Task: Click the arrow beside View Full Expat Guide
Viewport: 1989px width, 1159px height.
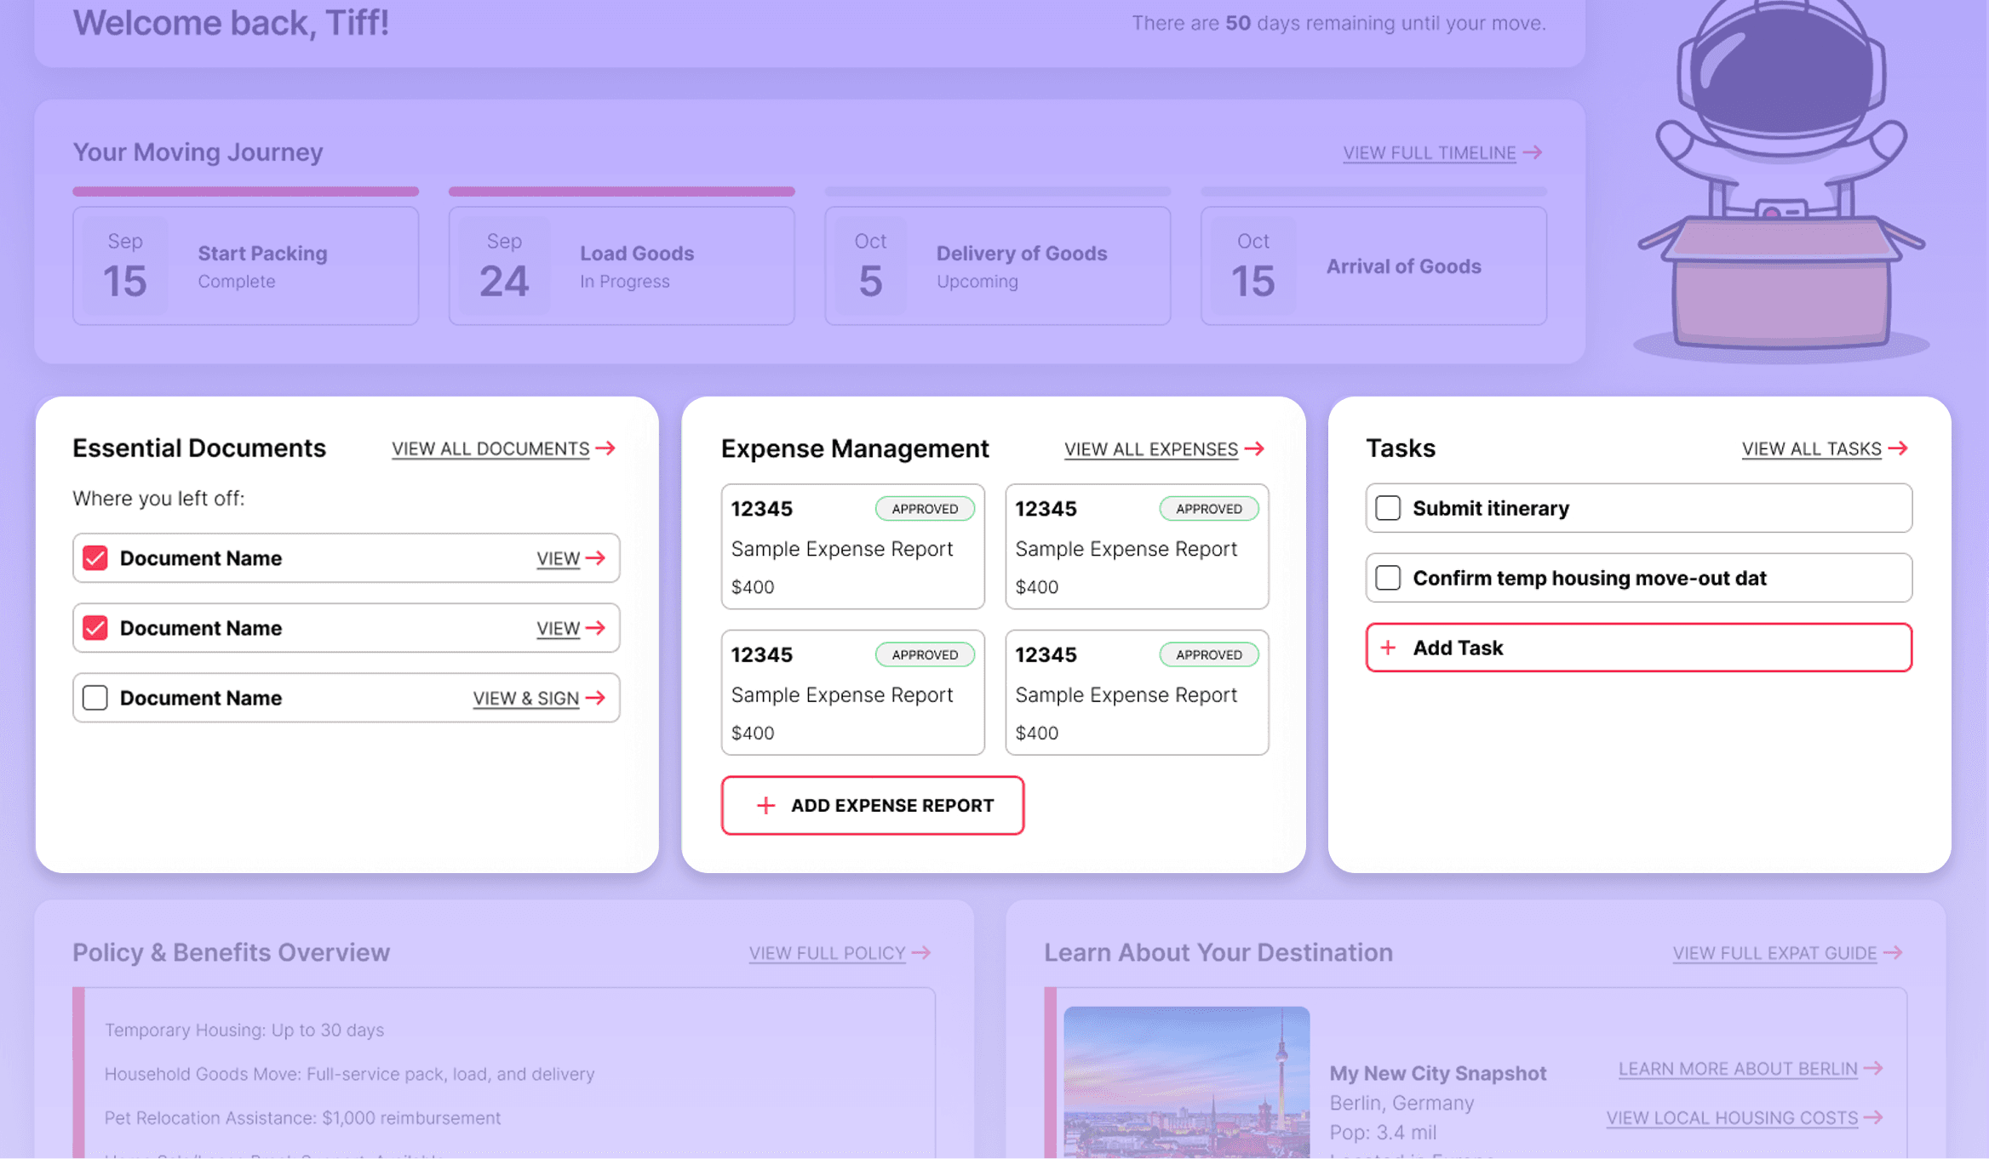Action: tap(1893, 952)
